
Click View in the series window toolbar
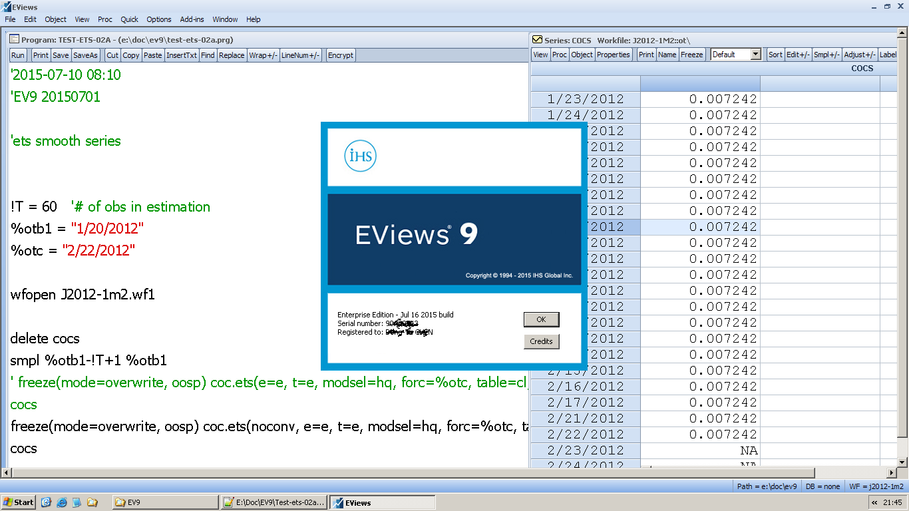(540, 55)
